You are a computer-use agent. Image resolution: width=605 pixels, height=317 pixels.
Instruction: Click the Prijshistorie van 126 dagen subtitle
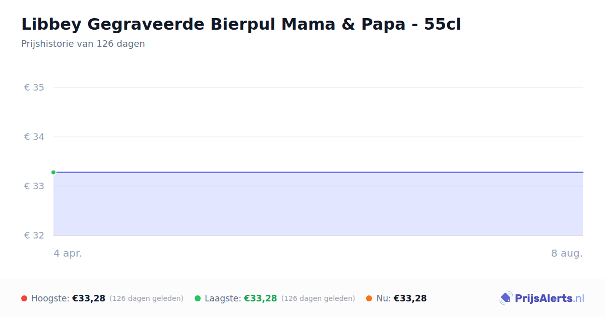[83, 44]
